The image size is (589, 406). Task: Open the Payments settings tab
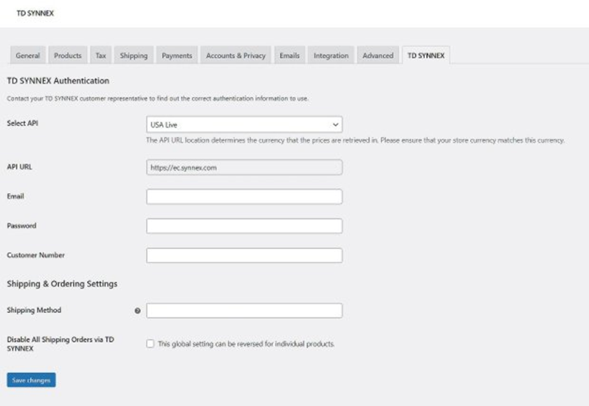[176, 55]
